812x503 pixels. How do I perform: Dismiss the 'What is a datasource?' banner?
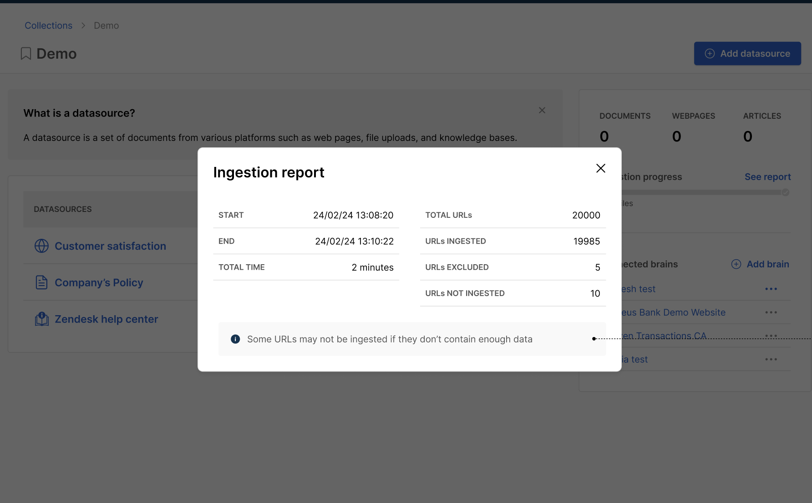pos(542,111)
